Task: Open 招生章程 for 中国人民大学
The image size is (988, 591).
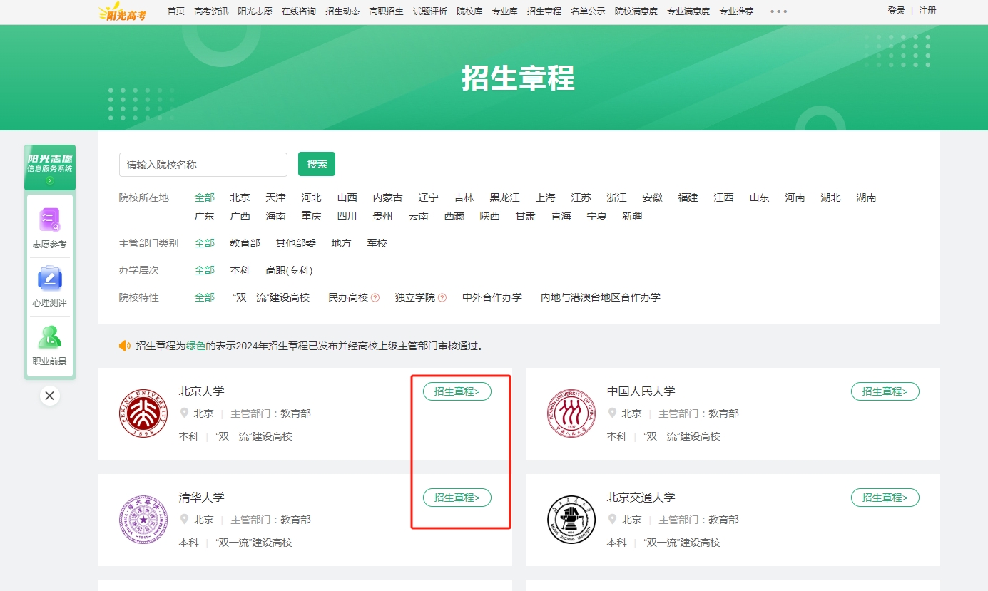Action: coord(885,391)
